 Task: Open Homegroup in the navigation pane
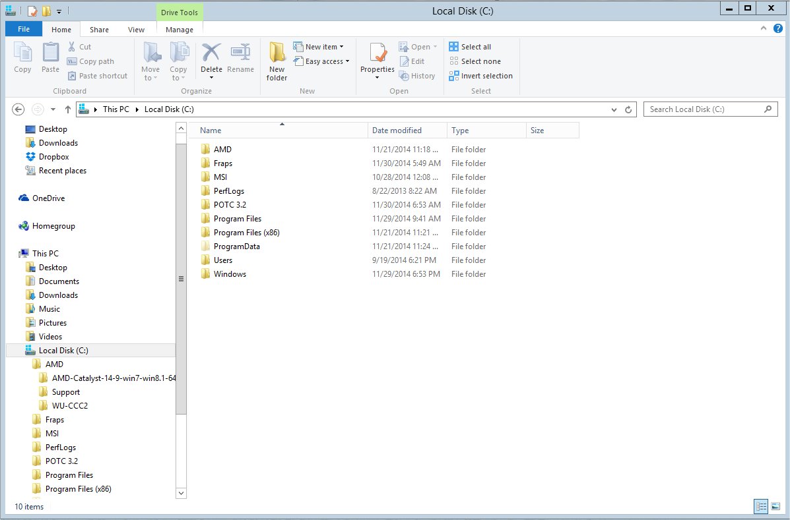coord(46,226)
